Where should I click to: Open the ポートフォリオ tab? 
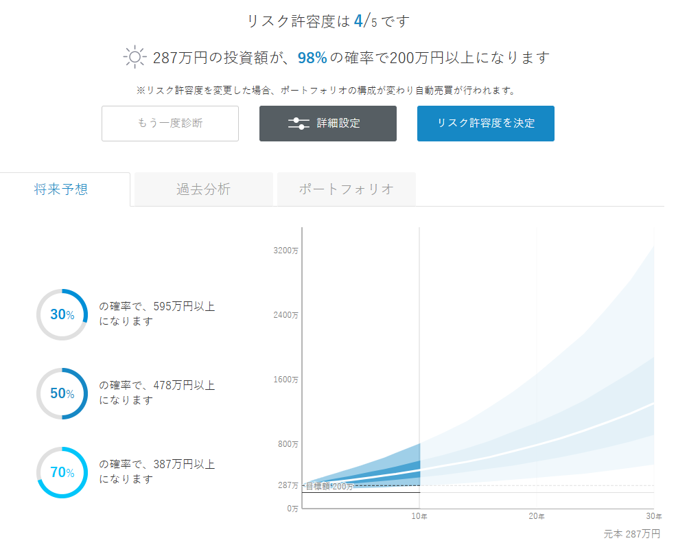(x=346, y=189)
